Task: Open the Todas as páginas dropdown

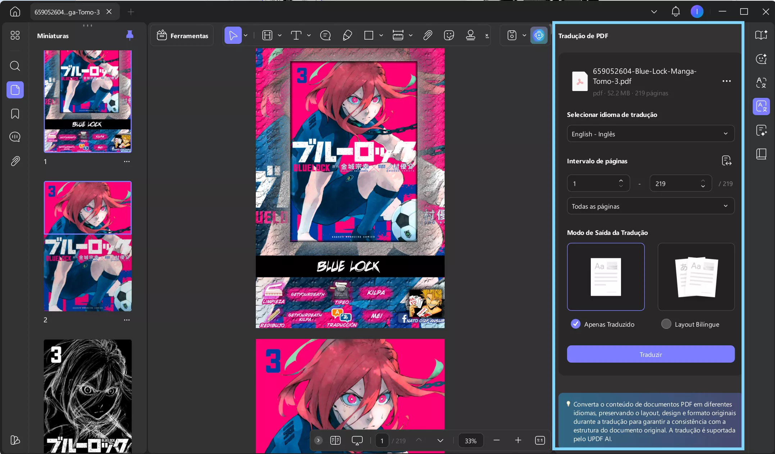Action: pos(651,206)
